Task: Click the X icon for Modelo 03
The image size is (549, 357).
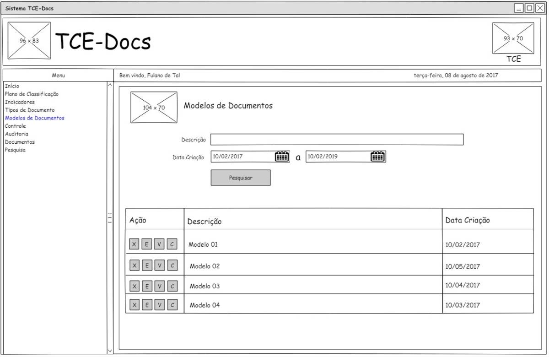Action: [134, 287]
